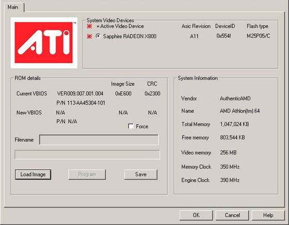Click the DeviceID value 0x554f
289x225 pixels.
click(x=223, y=36)
